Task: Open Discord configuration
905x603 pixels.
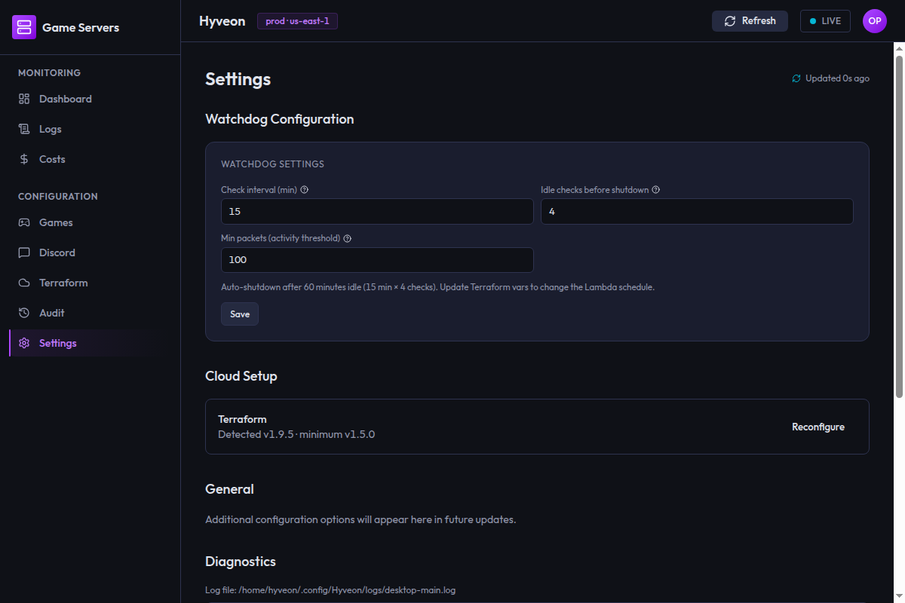Action: click(90, 253)
